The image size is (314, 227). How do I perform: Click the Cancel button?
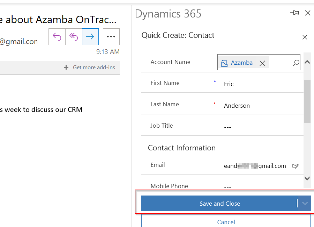click(x=226, y=221)
